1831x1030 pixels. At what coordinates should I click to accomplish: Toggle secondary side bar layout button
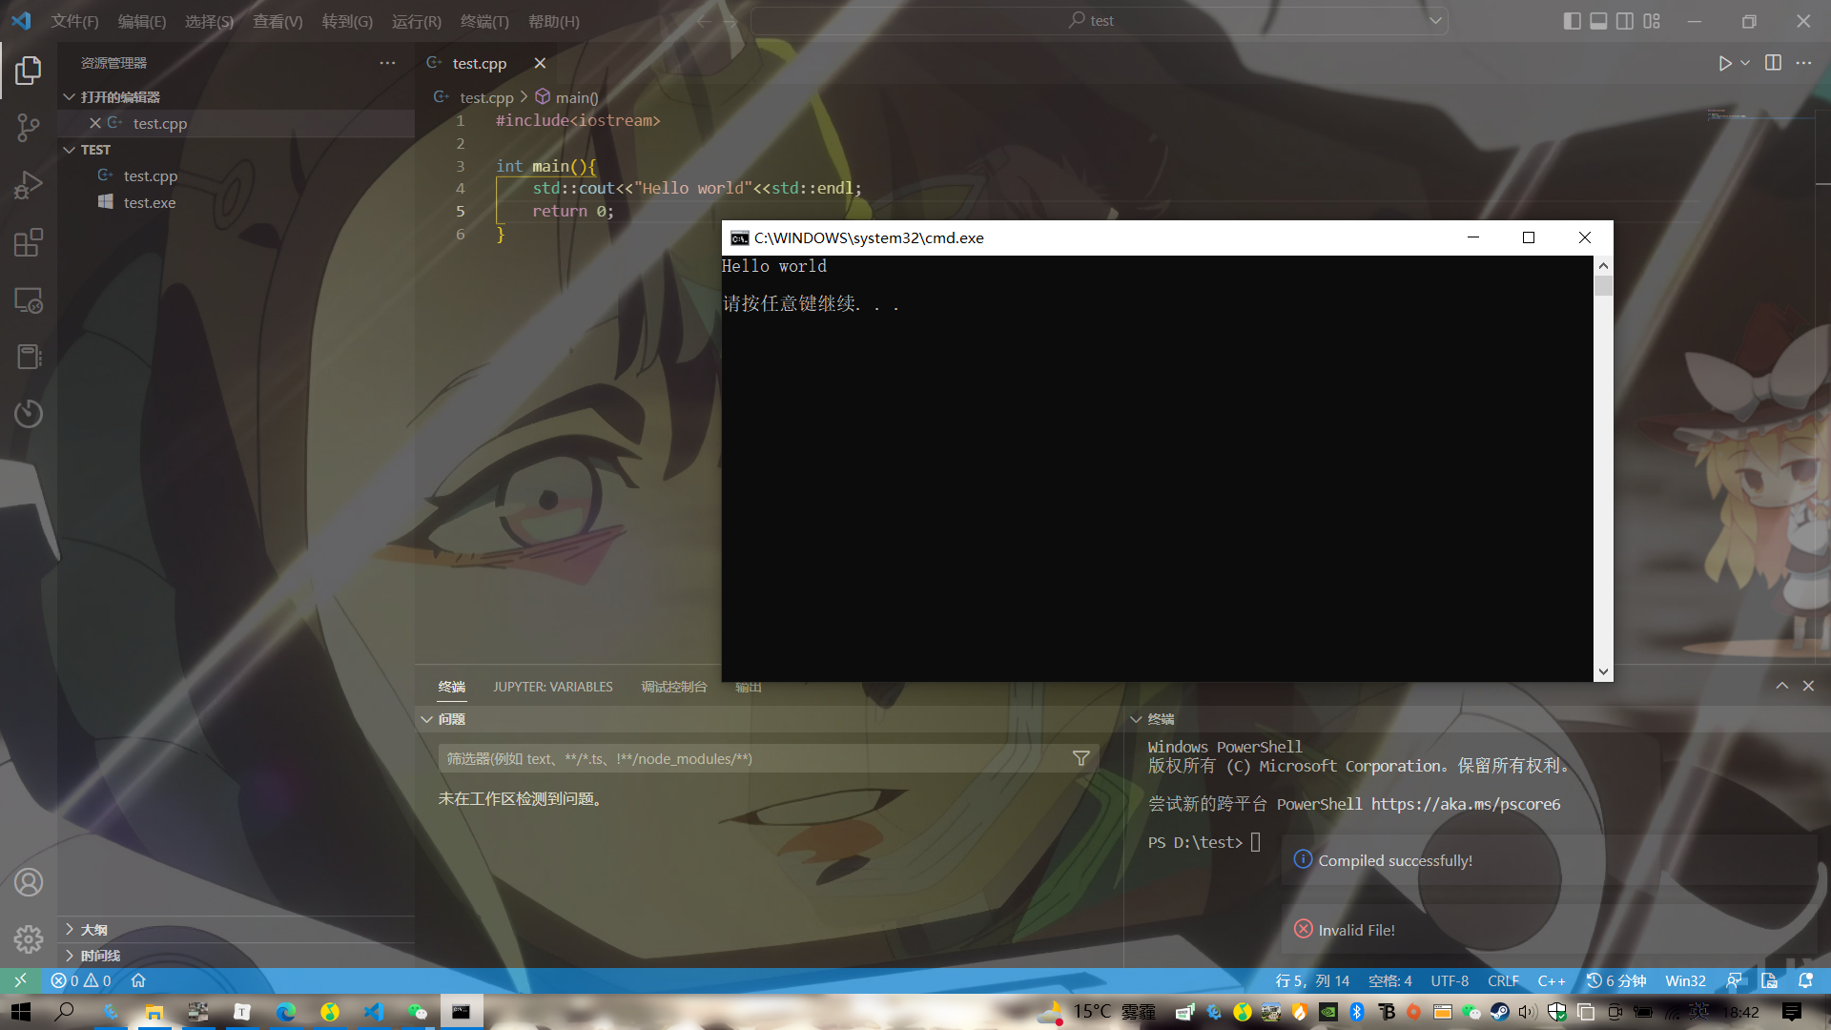click(1625, 21)
